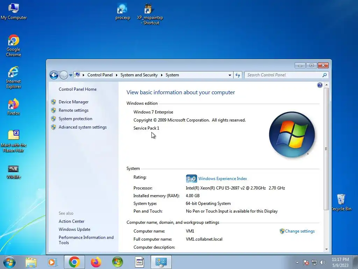Select System and Security breadcrumb
358x269 pixels.
[x=139, y=75]
